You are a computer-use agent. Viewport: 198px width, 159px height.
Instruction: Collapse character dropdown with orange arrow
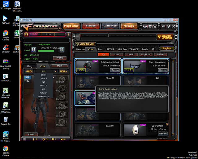pyautogui.click(x=56, y=71)
